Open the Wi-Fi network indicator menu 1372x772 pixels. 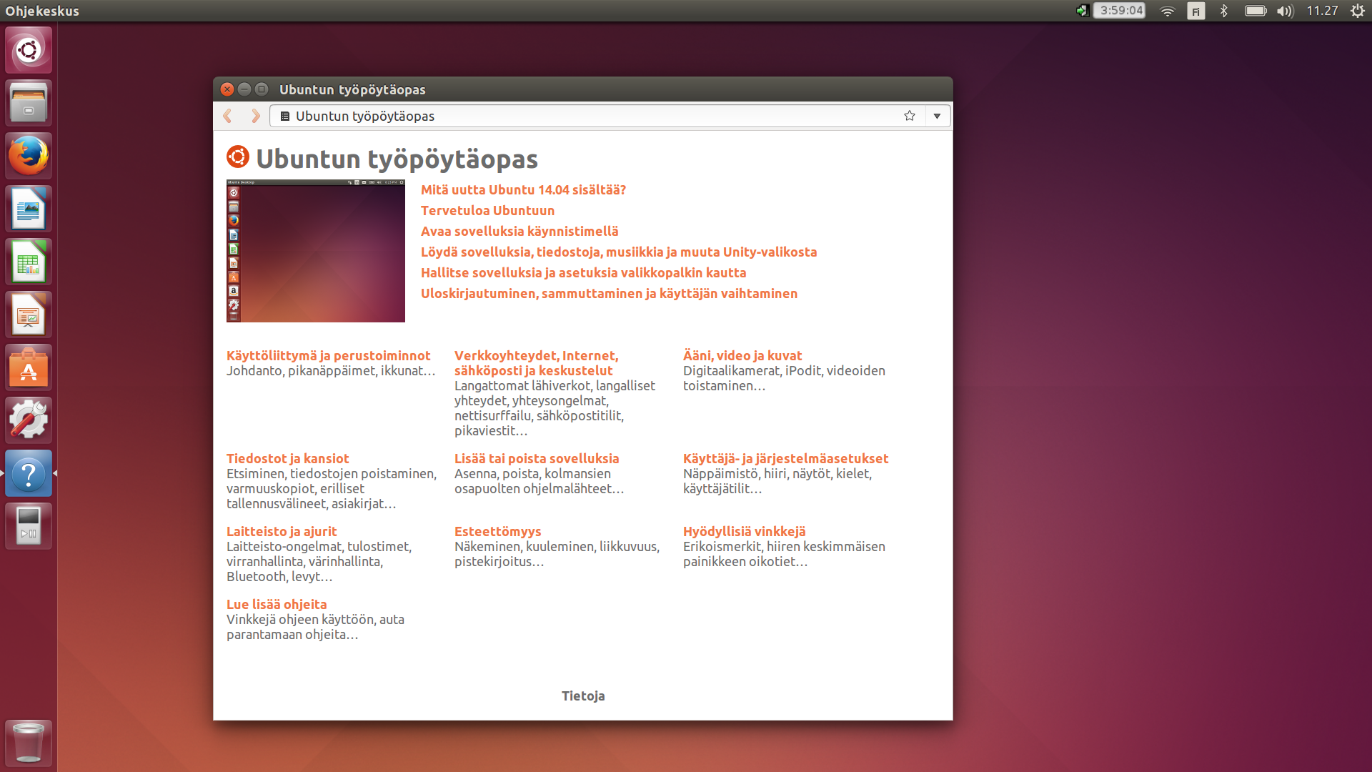pyautogui.click(x=1167, y=11)
